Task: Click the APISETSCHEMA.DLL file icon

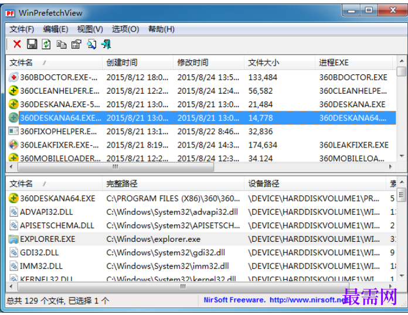Action: (x=13, y=225)
